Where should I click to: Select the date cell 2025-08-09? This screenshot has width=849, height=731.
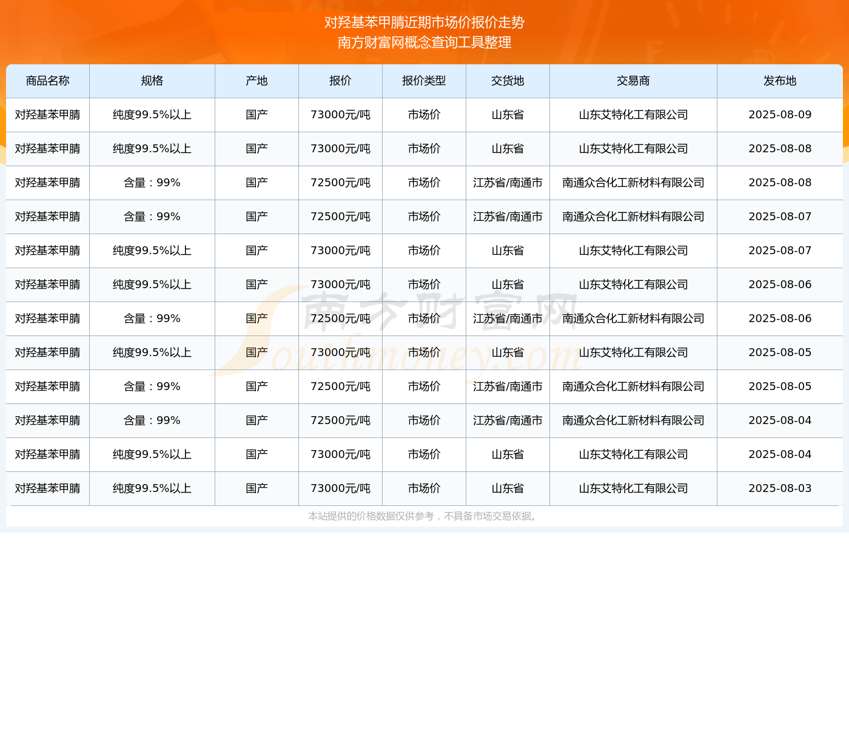coord(780,115)
